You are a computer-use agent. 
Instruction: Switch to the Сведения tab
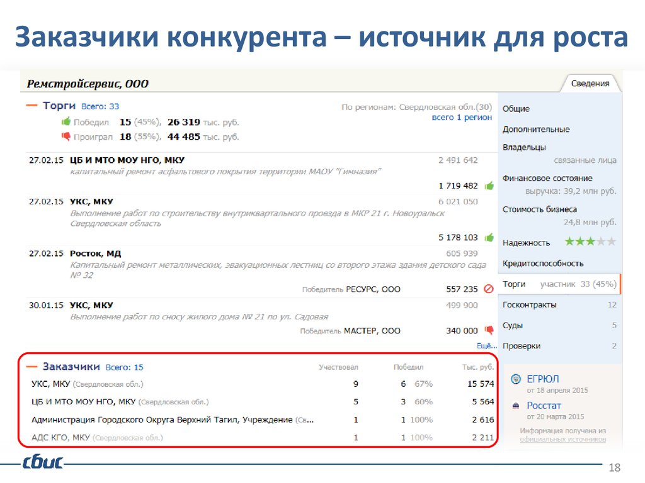pos(590,83)
